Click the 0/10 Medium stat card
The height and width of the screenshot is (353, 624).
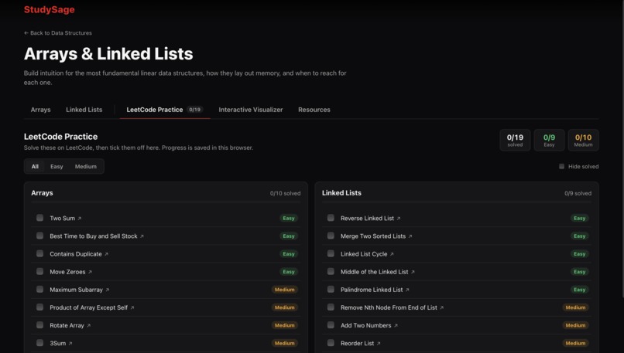(584, 140)
